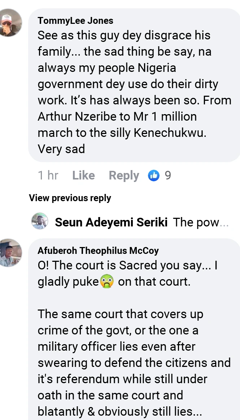Visit Seun Adeyemi Seriki's profile name

111,222
